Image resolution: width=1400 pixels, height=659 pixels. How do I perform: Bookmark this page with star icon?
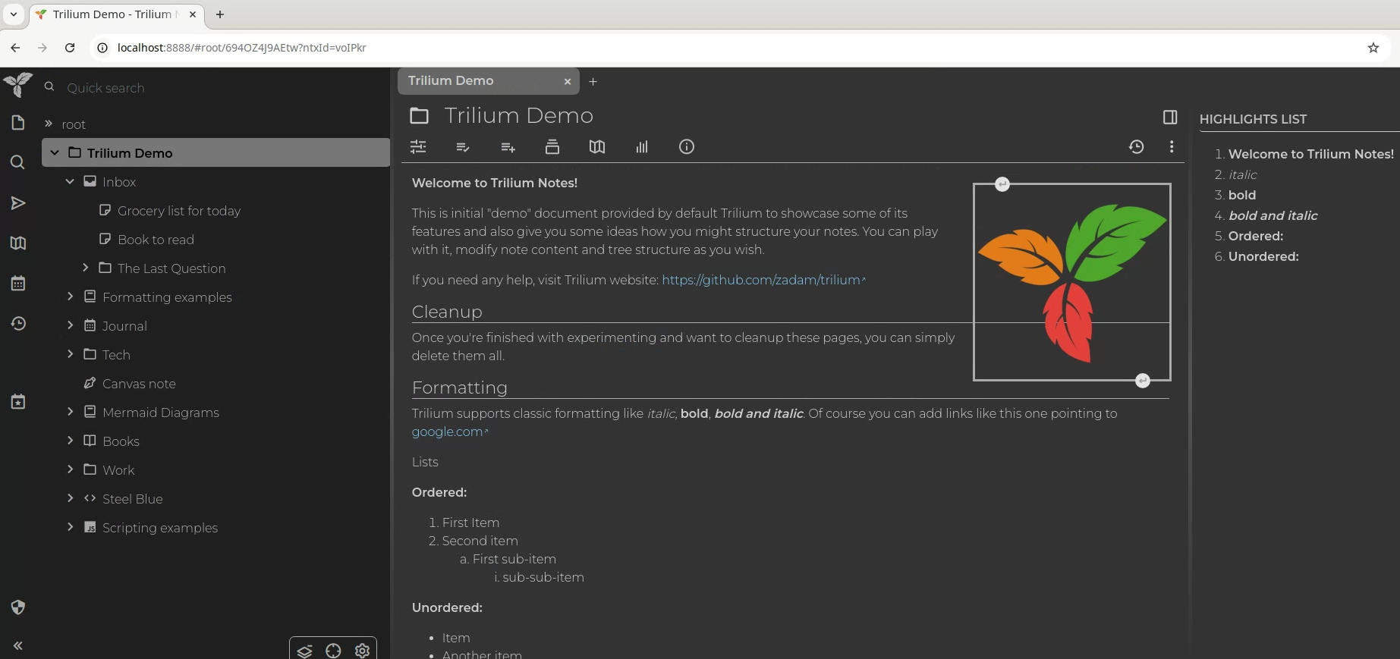(x=1373, y=48)
